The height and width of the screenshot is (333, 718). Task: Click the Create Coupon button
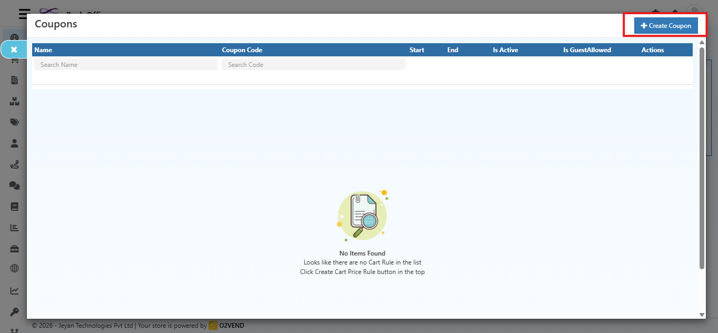tap(665, 25)
